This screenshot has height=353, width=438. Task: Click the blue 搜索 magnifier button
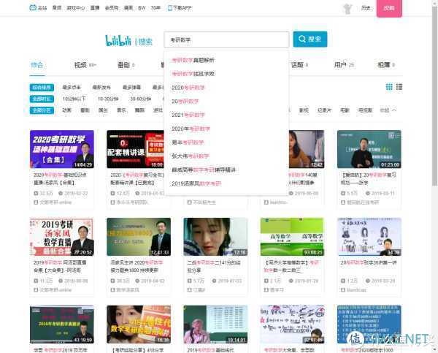310,39
